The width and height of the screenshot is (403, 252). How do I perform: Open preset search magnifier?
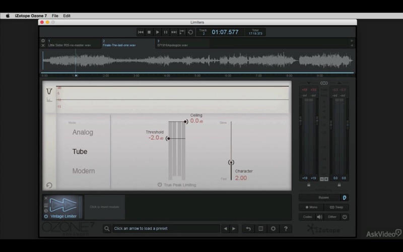point(107,229)
